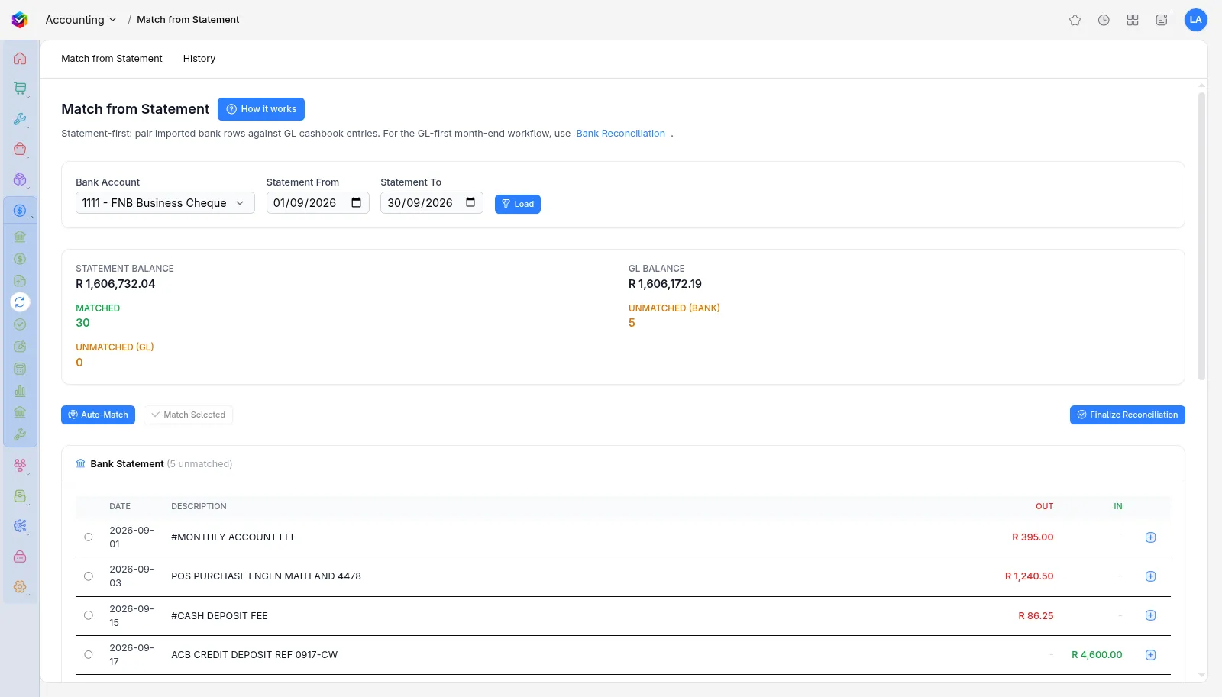The width and height of the screenshot is (1222, 697).
Task: Select the radio button for #CASH DEPOSIT FEE
Action: [89, 615]
